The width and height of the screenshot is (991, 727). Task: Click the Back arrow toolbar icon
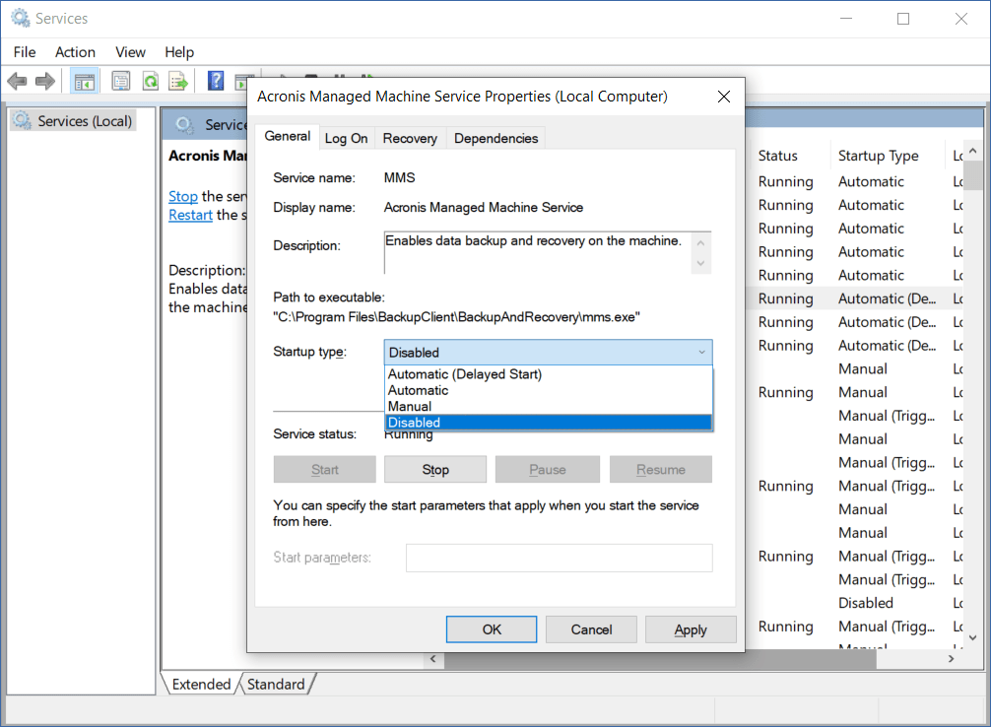(x=17, y=81)
